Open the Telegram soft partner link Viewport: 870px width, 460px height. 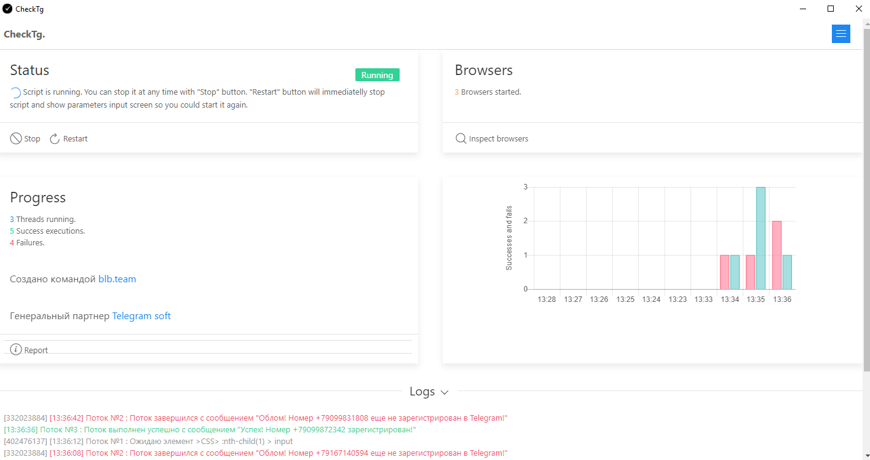141,316
